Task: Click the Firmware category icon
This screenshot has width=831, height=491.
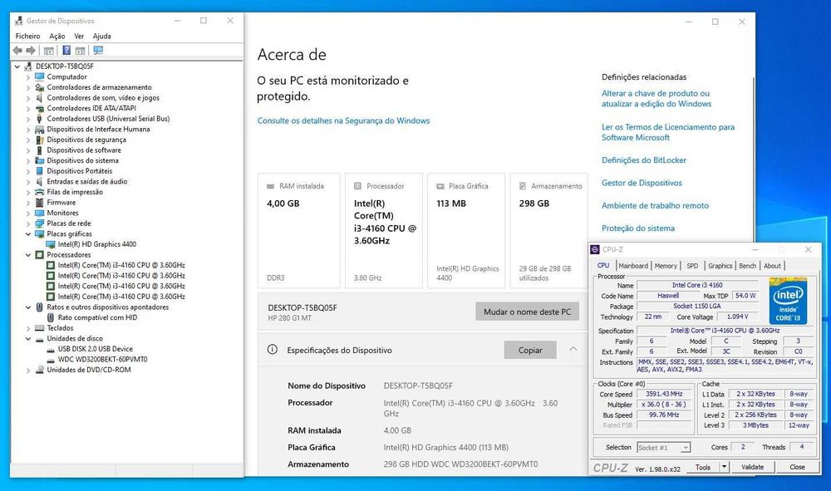Action: (39, 203)
